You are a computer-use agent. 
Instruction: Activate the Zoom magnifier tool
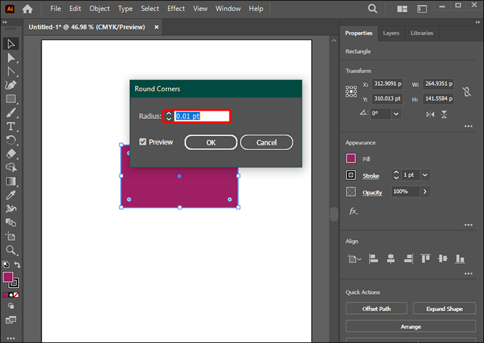(x=11, y=250)
